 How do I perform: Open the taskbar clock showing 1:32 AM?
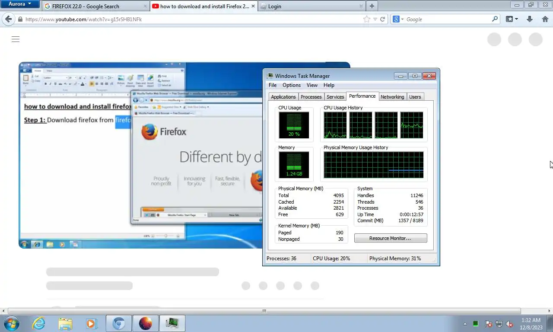531,324
